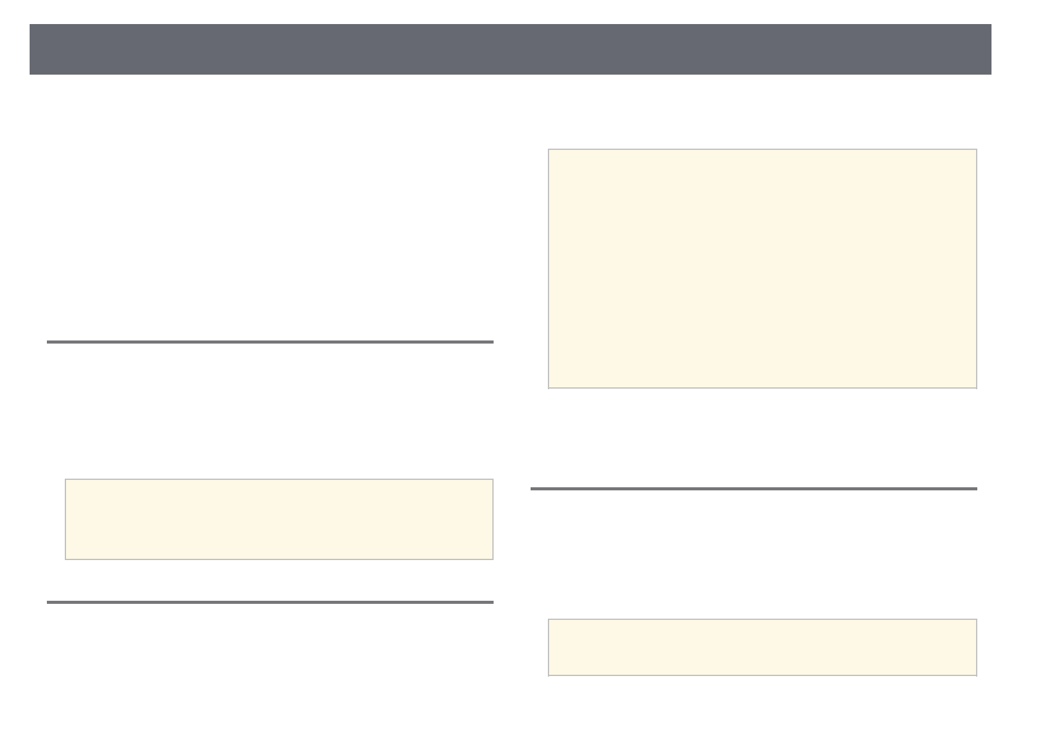Click blank area above the large cream box

click(x=762, y=114)
